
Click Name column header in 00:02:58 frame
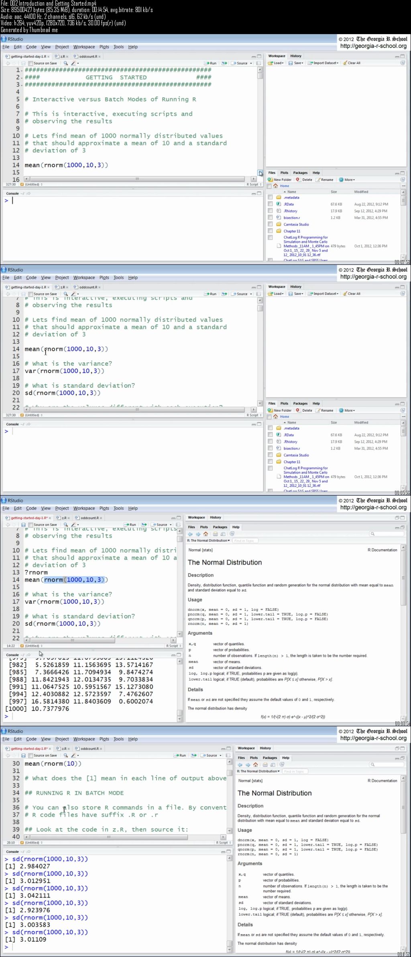(x=292, y=192)
